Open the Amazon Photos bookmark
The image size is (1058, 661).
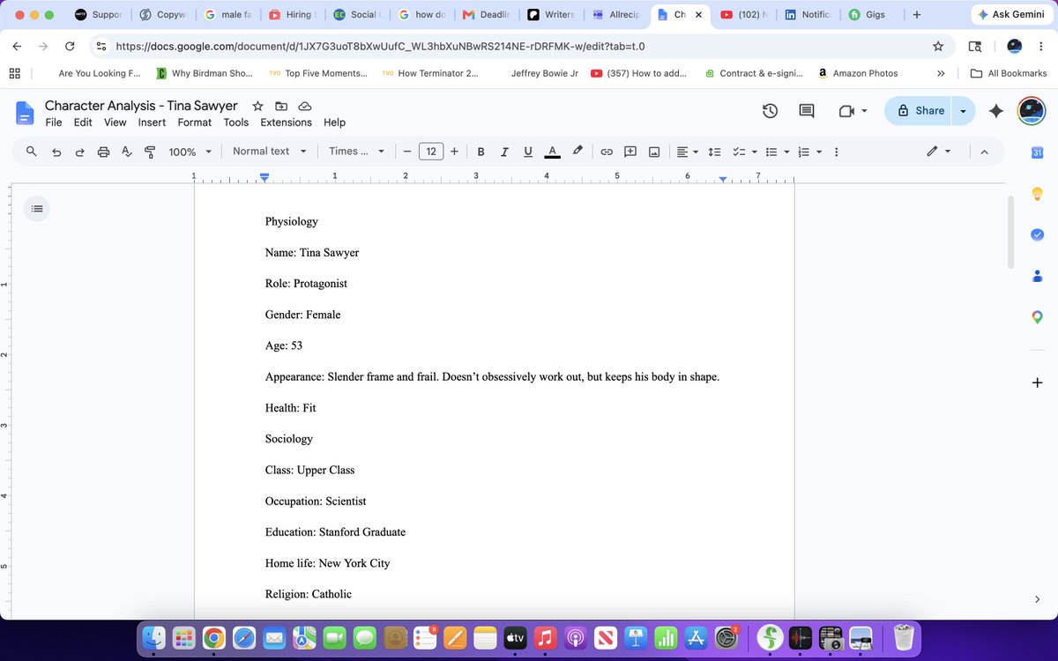(858, 73)
